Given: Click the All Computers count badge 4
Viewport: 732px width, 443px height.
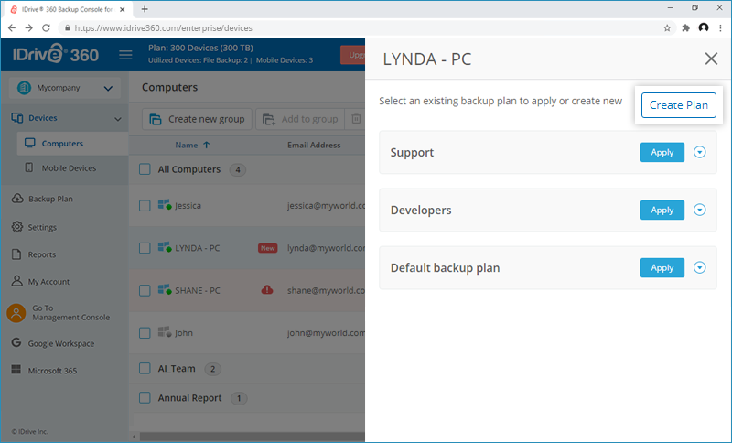Looking at the screenshot, I should [238, 169].
